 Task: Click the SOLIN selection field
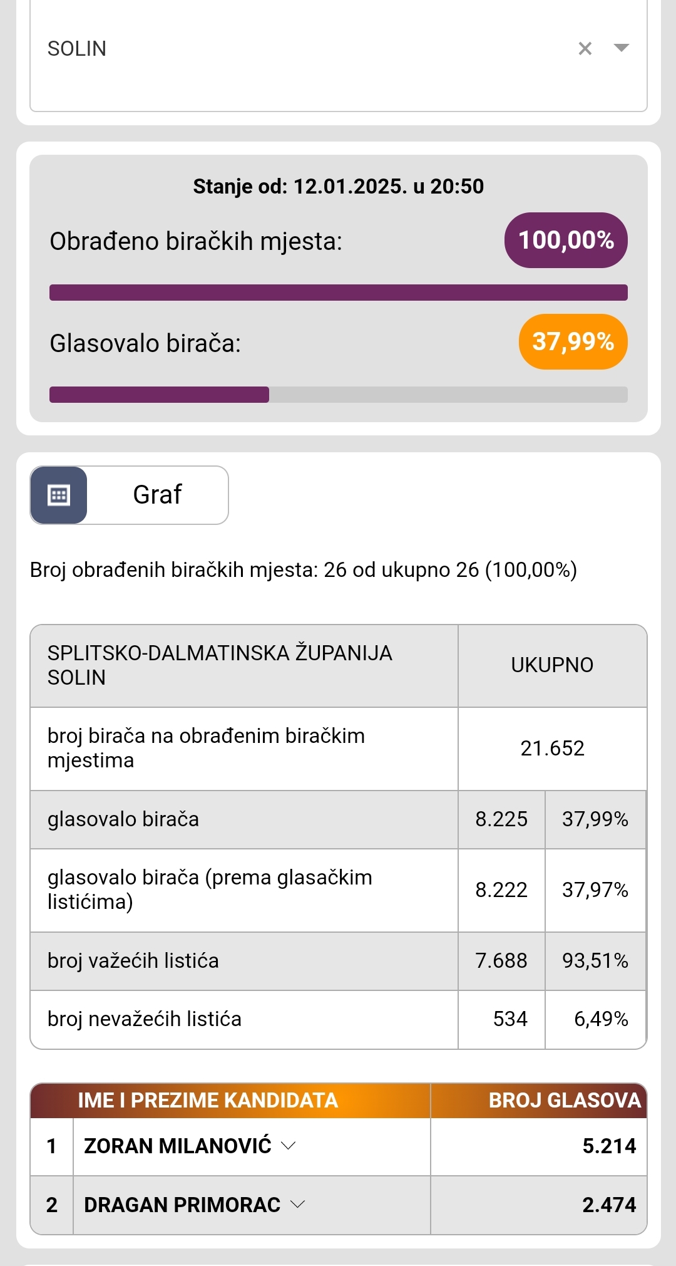300,49
